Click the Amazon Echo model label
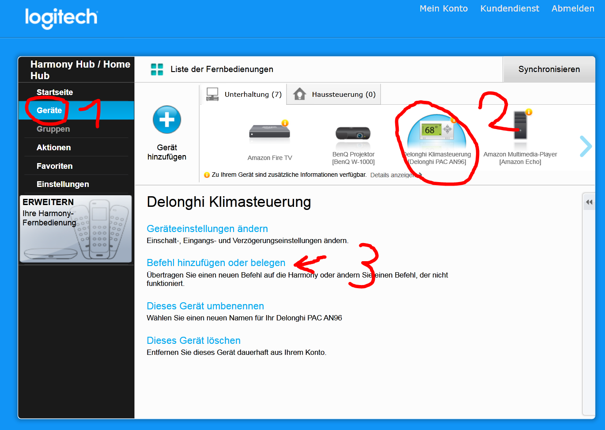Screen dimensions: 605x430 520,162
